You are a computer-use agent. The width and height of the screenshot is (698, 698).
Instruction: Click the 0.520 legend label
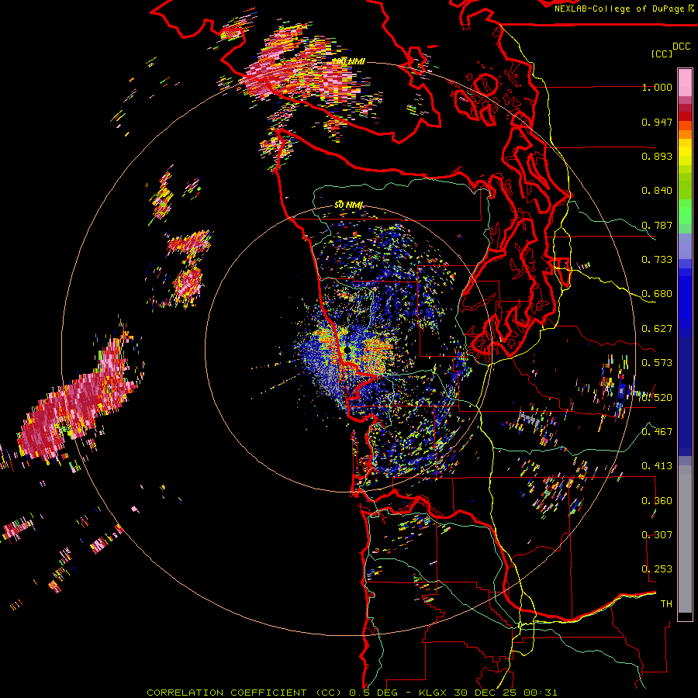pos(657,398)
